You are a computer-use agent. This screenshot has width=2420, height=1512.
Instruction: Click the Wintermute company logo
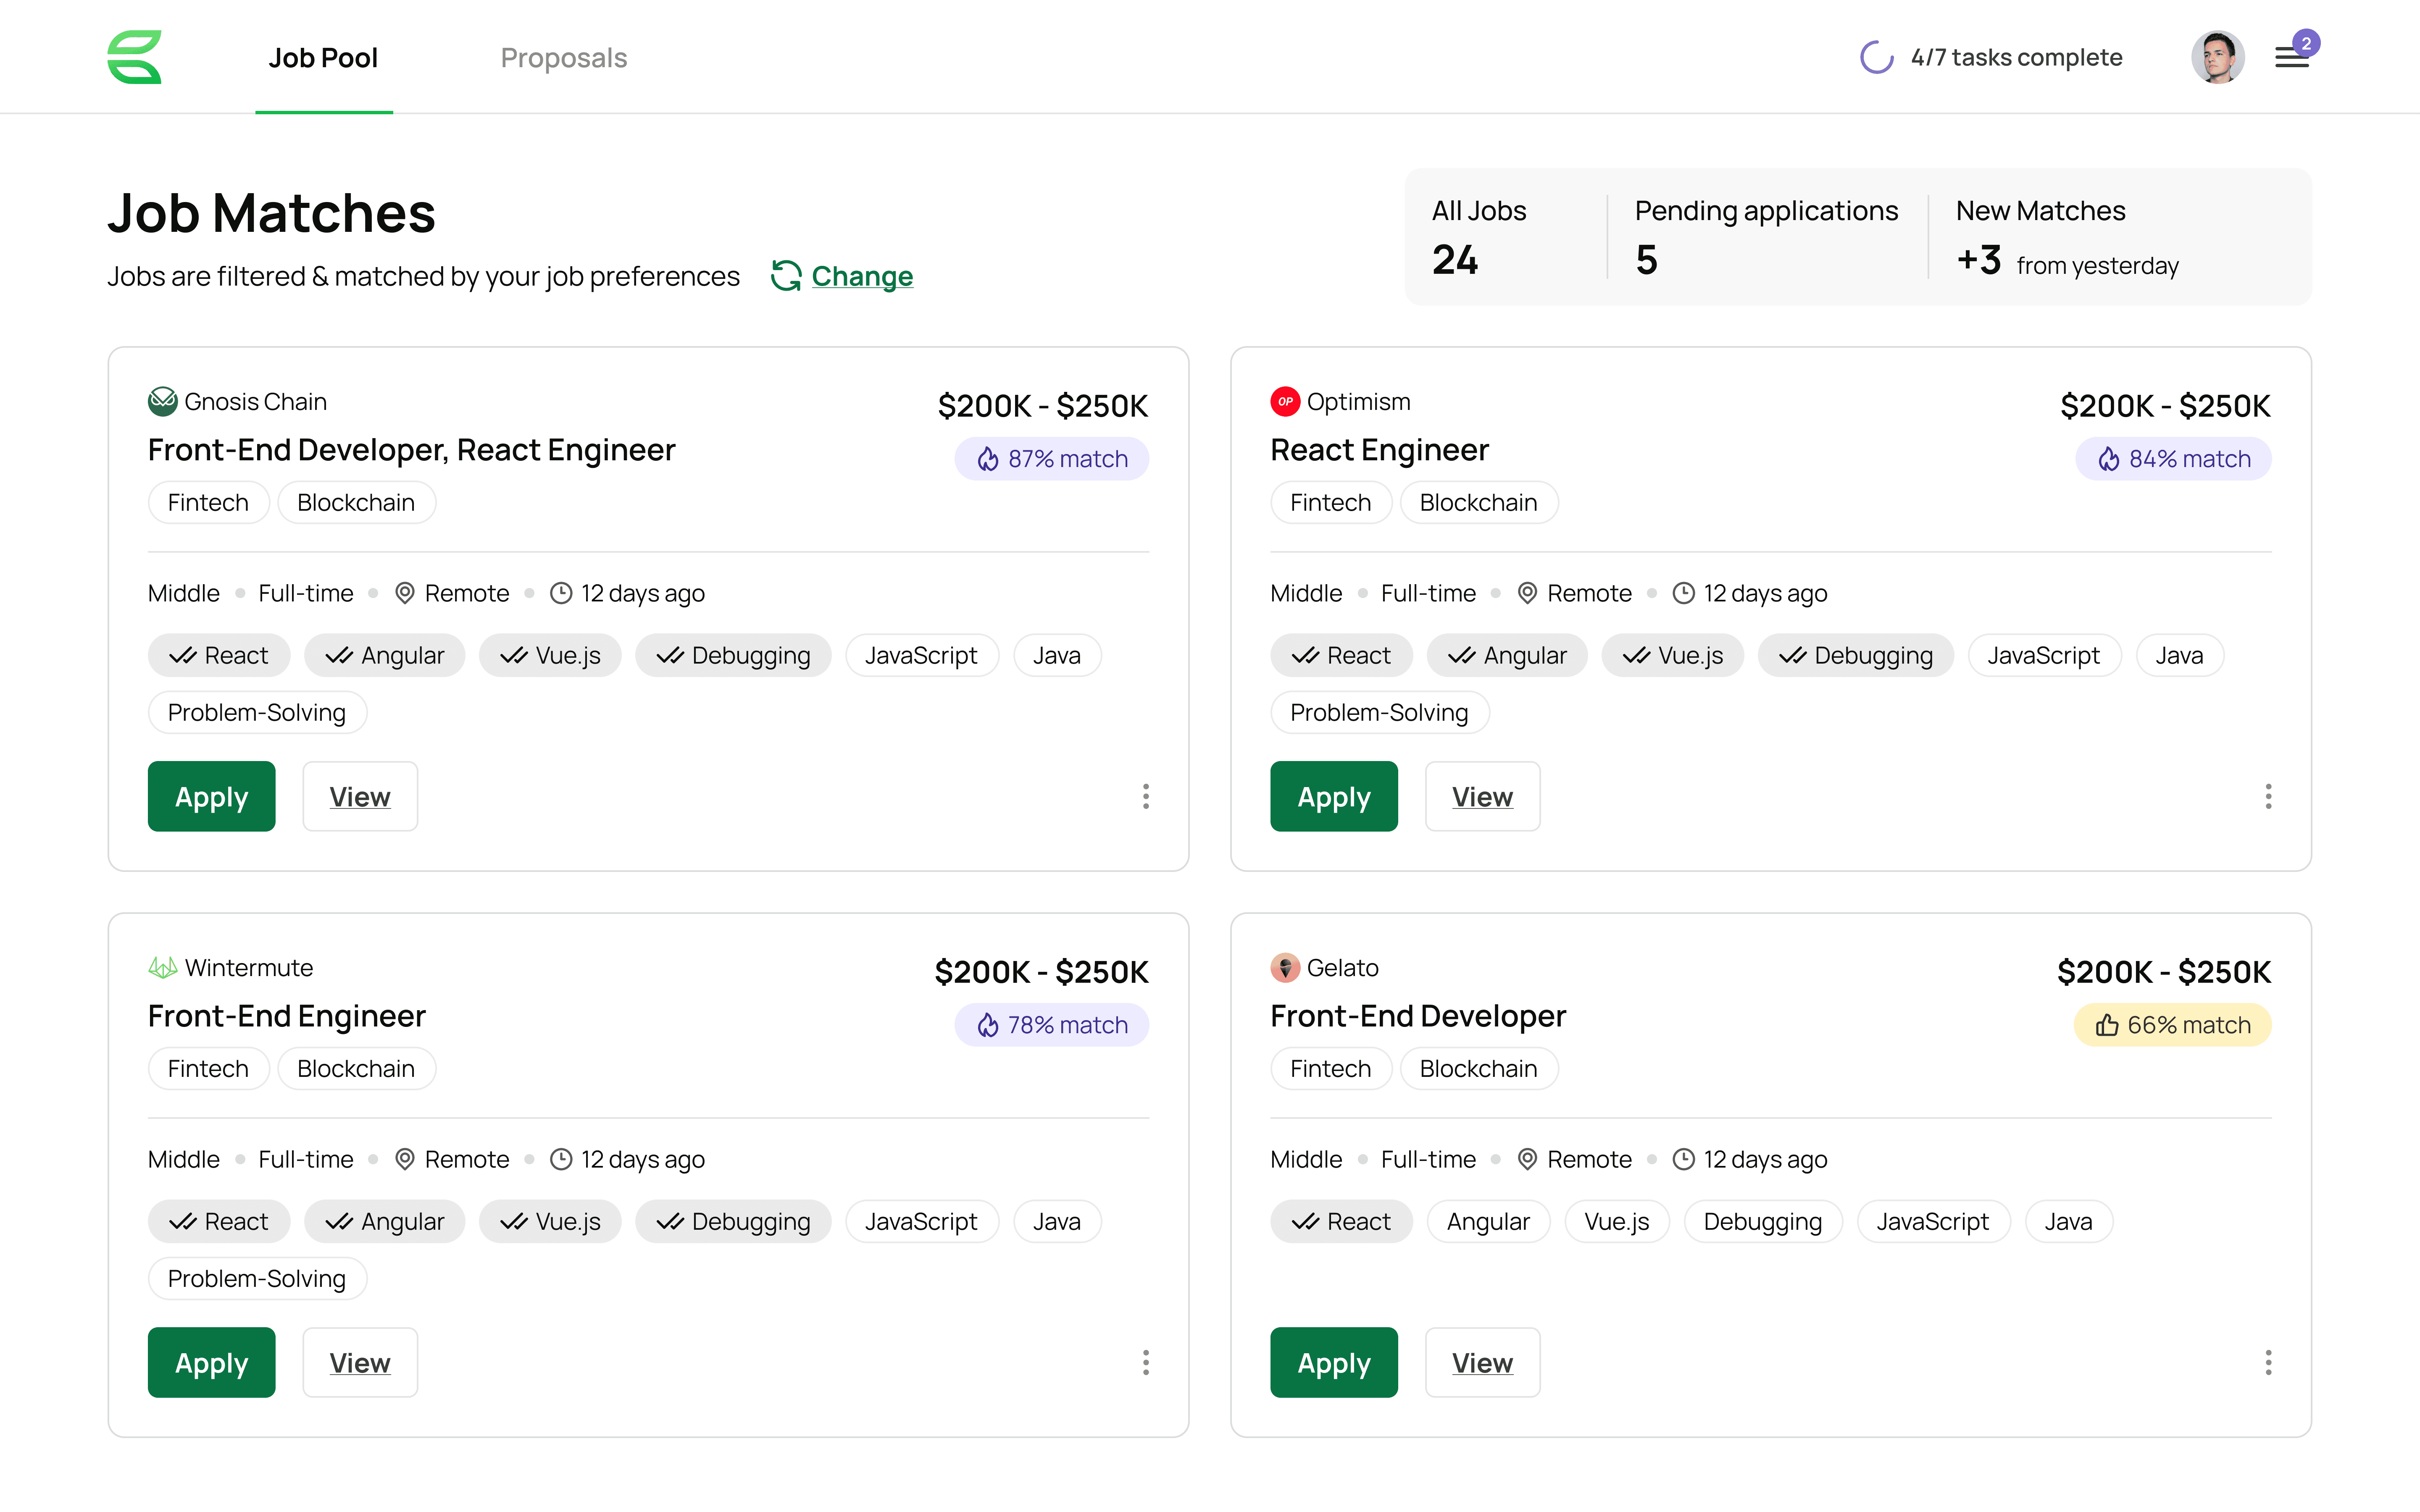tap(162, 967)
